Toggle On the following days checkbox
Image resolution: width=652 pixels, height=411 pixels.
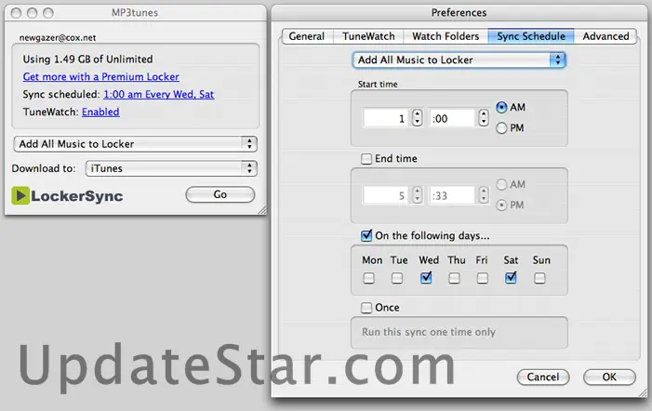[366, 235]
